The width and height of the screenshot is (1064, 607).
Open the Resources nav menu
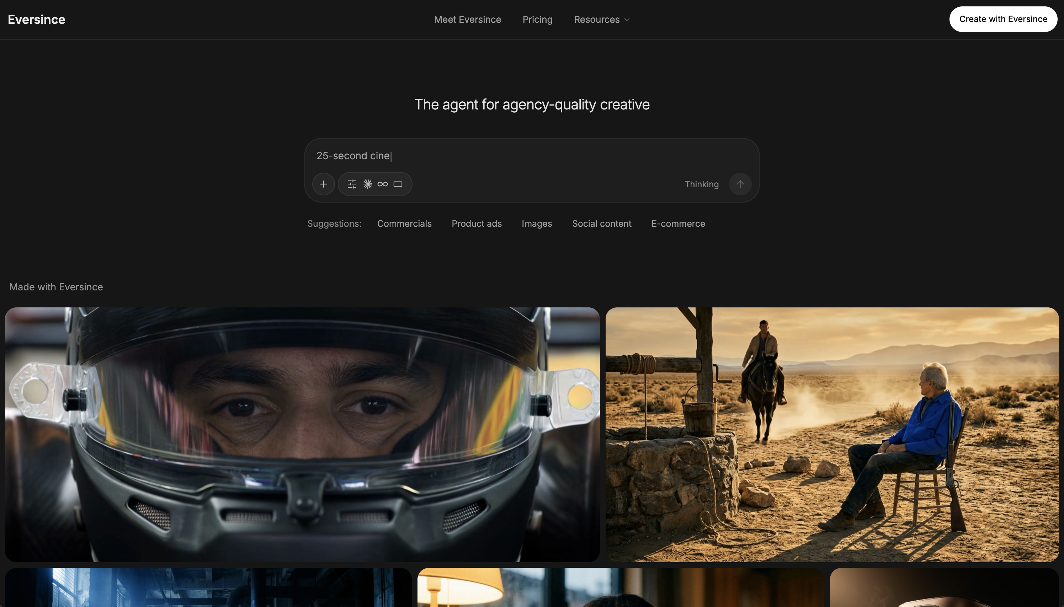pyautogui.click(x=601, y=20)
